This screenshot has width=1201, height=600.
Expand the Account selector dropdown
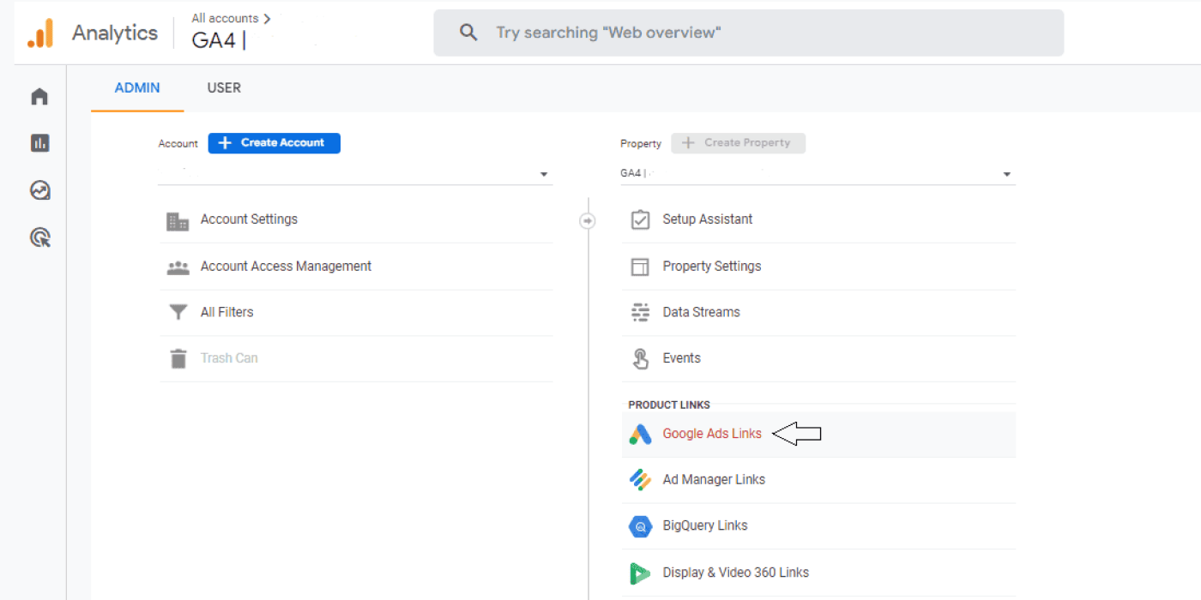(355, 174)
